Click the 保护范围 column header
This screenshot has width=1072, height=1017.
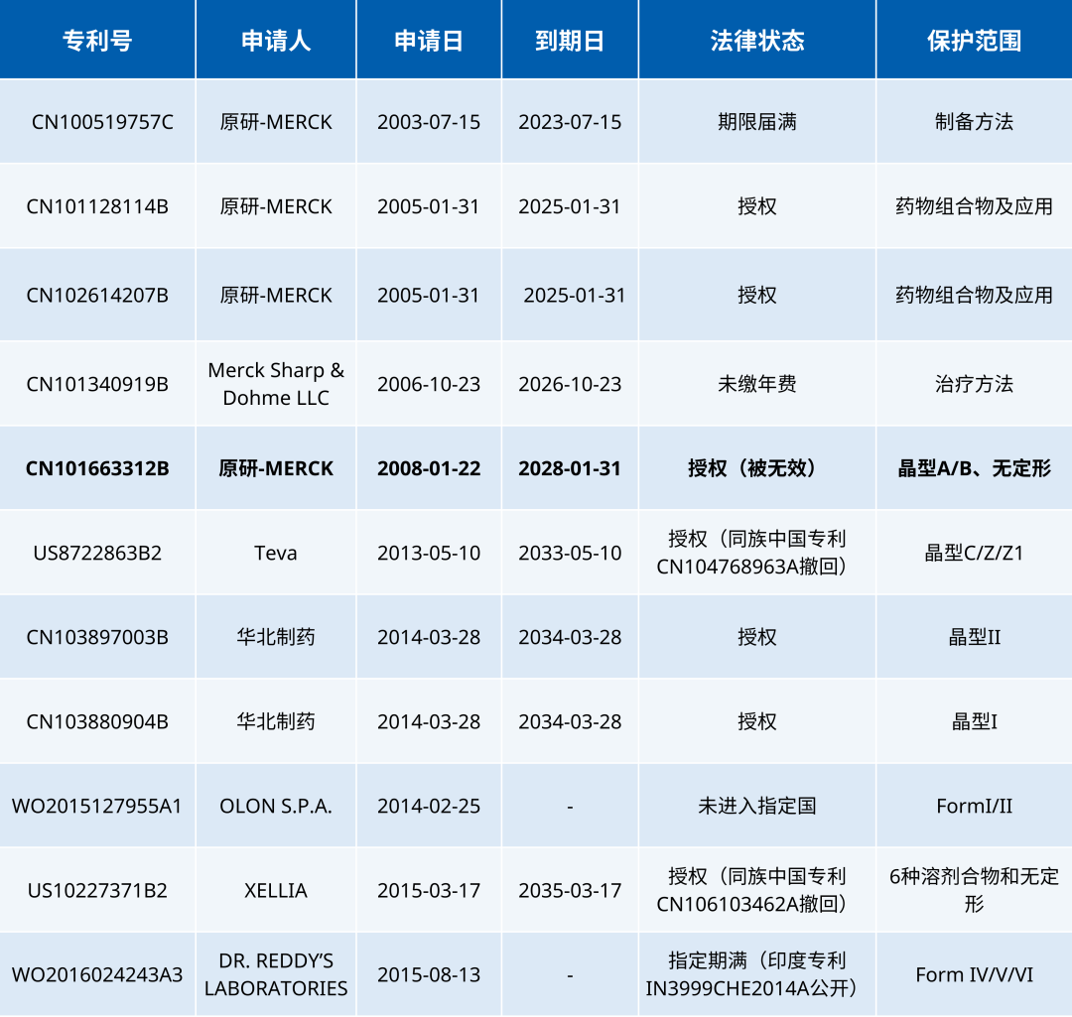975,41
